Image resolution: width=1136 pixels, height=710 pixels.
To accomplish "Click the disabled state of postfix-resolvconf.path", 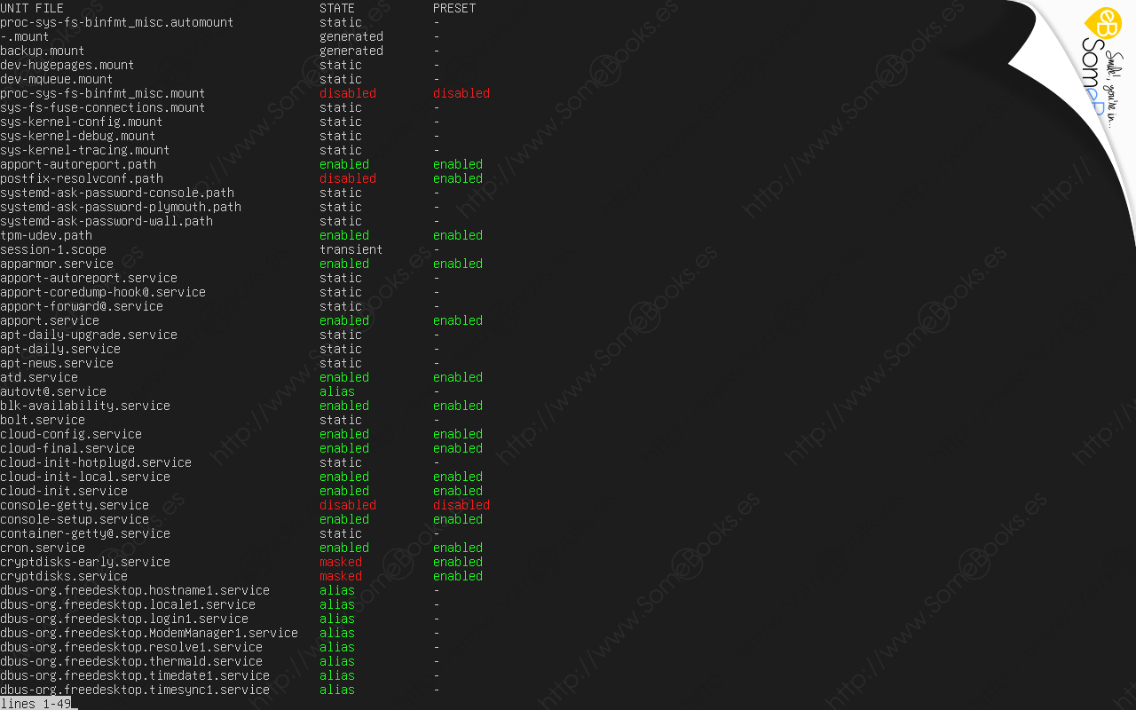I will tap(348, 178).
